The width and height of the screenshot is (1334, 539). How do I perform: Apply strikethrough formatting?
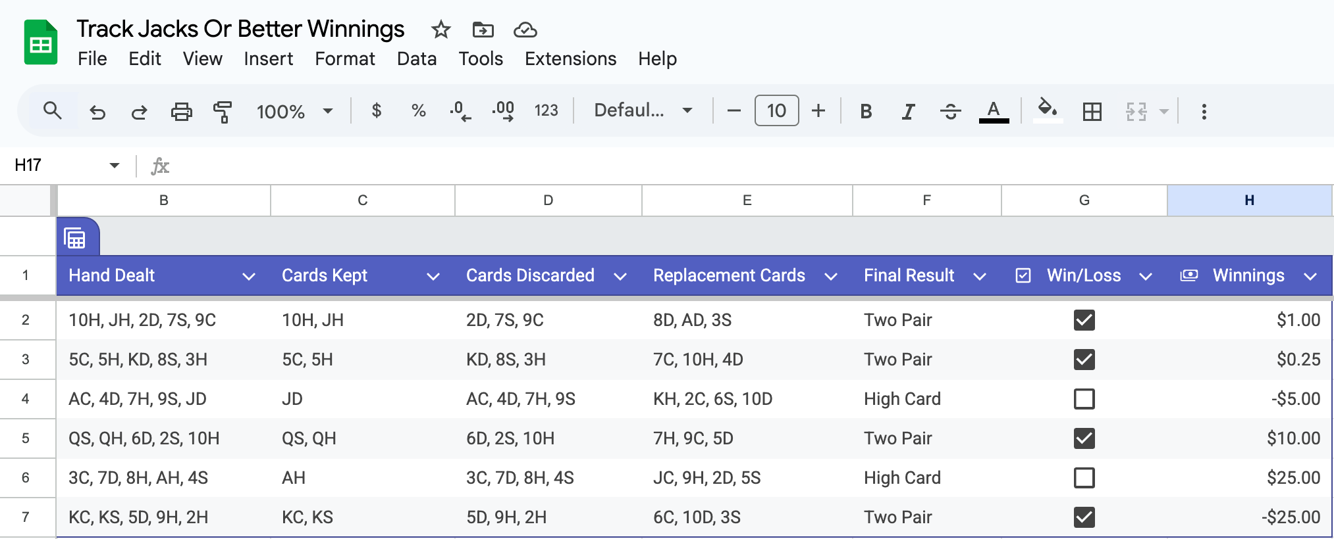click(x=950, y=112)
